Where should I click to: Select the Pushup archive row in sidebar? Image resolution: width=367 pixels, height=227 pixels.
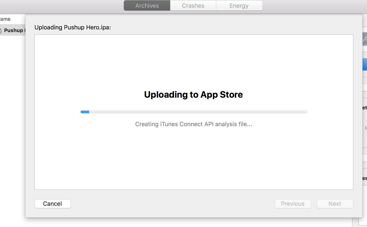click(x=13, y=30)
